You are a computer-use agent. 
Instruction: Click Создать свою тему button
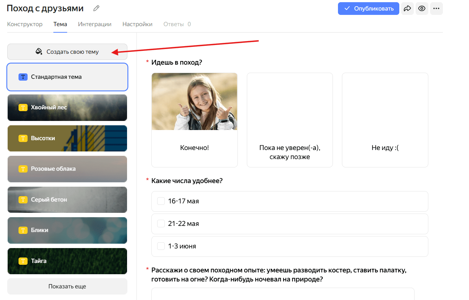coord(67,52)
